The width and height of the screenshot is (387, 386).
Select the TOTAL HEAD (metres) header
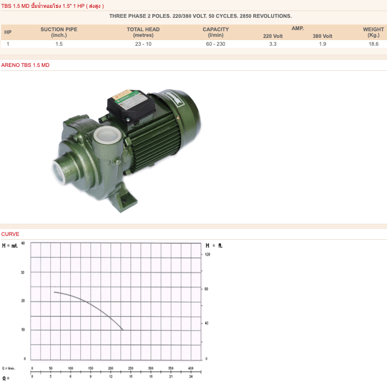tap(143, 32)
